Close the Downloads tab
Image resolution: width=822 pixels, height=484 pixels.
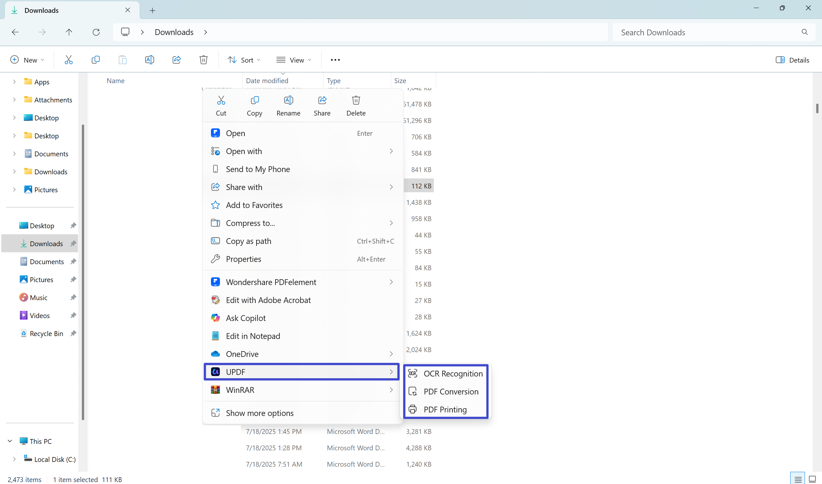127,10
